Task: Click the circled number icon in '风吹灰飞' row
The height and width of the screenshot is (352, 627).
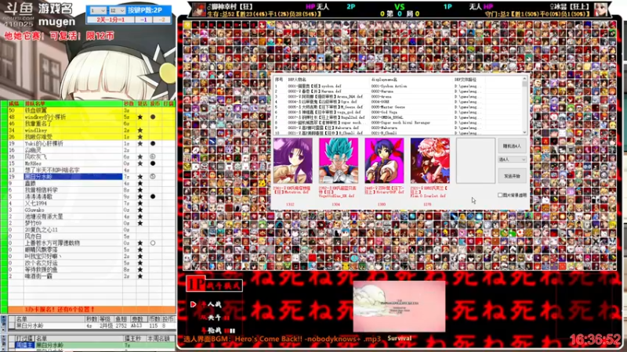Action: pos(153,157)
